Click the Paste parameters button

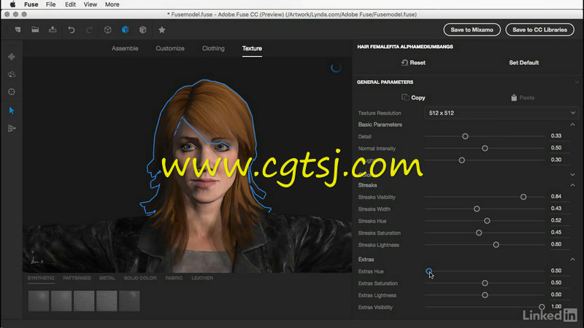point(523,98)
